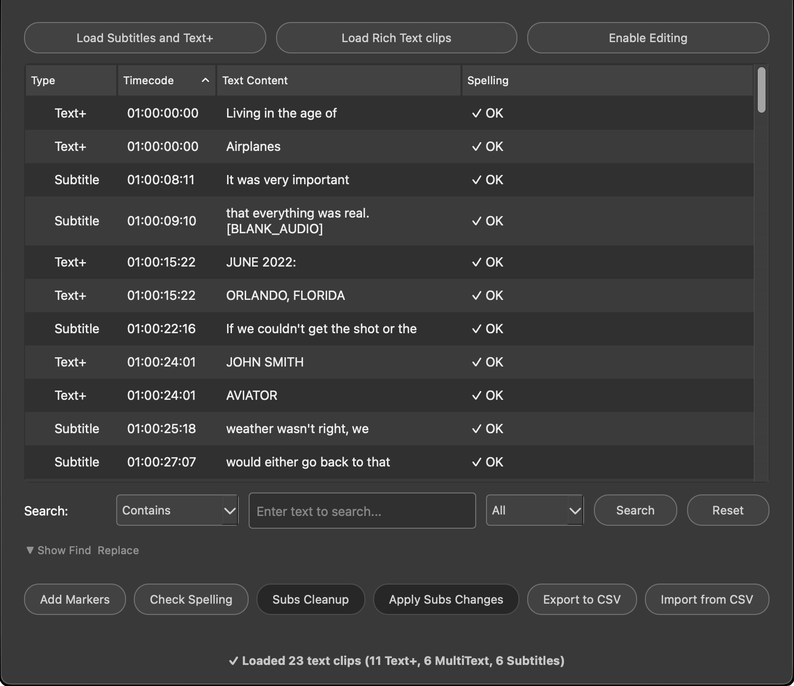The height and width of the screenshot is (686, 794).
Task: Select 'If we couldn't get the shot' row
Action: pos(389,329)
